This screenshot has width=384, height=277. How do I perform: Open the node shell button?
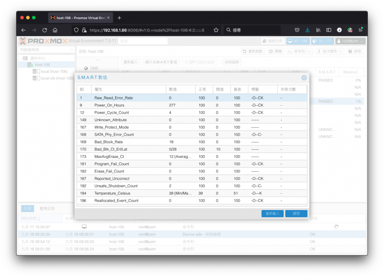[297, 51]
